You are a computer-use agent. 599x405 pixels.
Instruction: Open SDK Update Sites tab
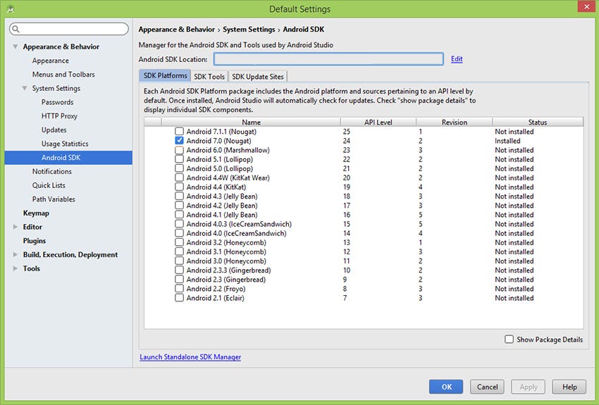[257, 76]
